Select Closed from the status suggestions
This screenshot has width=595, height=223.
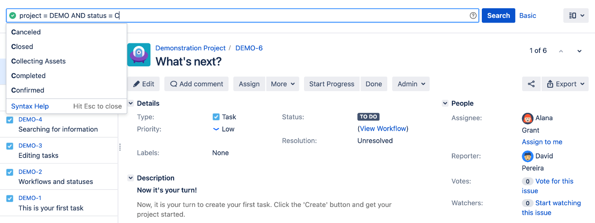tap(66, 46)
